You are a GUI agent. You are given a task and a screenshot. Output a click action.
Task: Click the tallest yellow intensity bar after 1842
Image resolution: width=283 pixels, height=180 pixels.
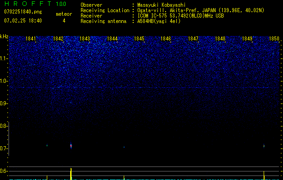(71, 174)
